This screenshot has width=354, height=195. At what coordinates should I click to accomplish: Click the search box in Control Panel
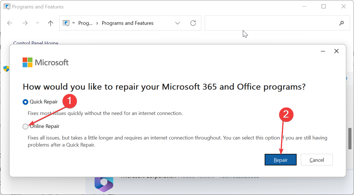[277, 23]
